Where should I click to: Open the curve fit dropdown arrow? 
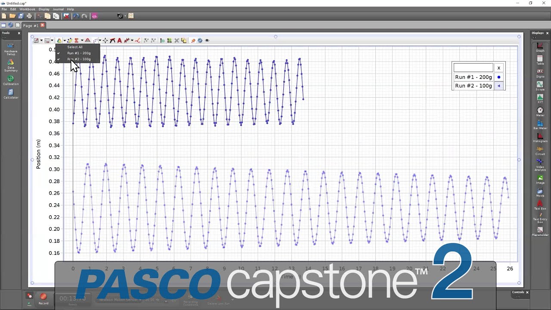click(100, 40)
